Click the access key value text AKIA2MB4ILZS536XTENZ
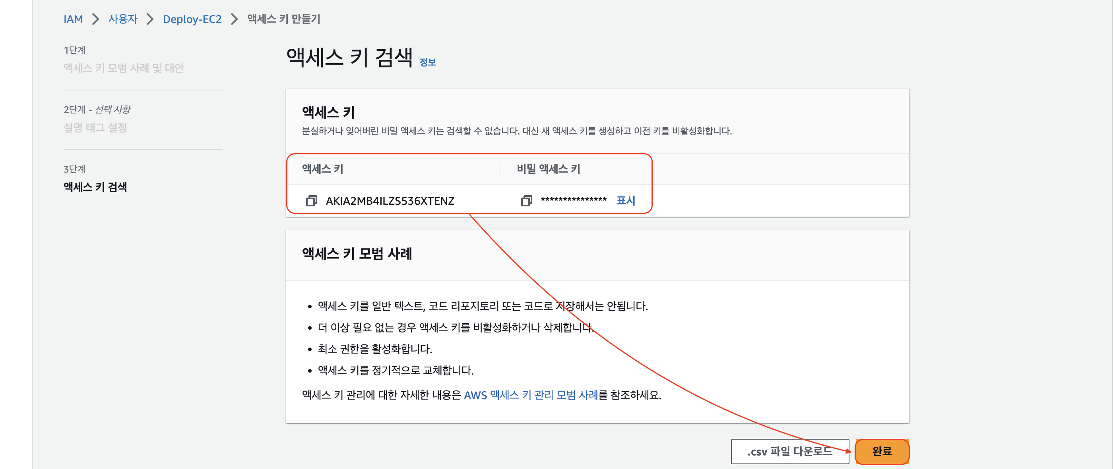1113x469 pixels. click(x=390, y=201)
